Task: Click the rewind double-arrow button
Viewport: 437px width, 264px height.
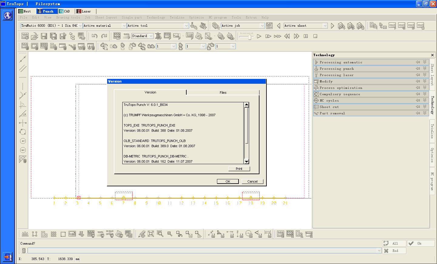Action: [x=287, y=36]
